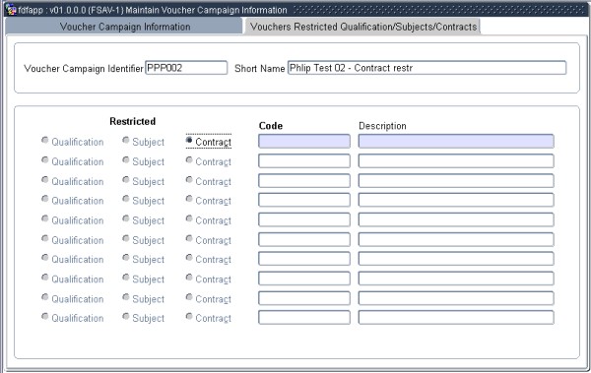Pick Subject radio in ninth row
Viewport: 591px width, 373px height.
(126, 297)
